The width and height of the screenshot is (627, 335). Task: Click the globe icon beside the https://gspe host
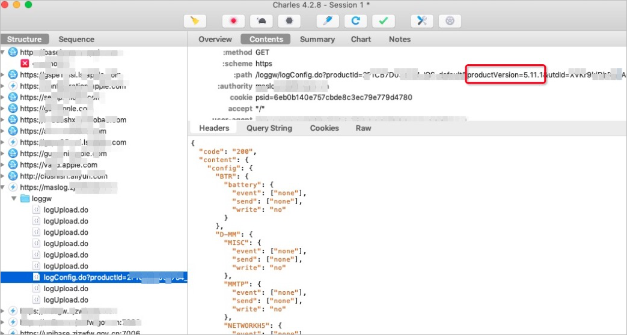click(x=13, y=74)
